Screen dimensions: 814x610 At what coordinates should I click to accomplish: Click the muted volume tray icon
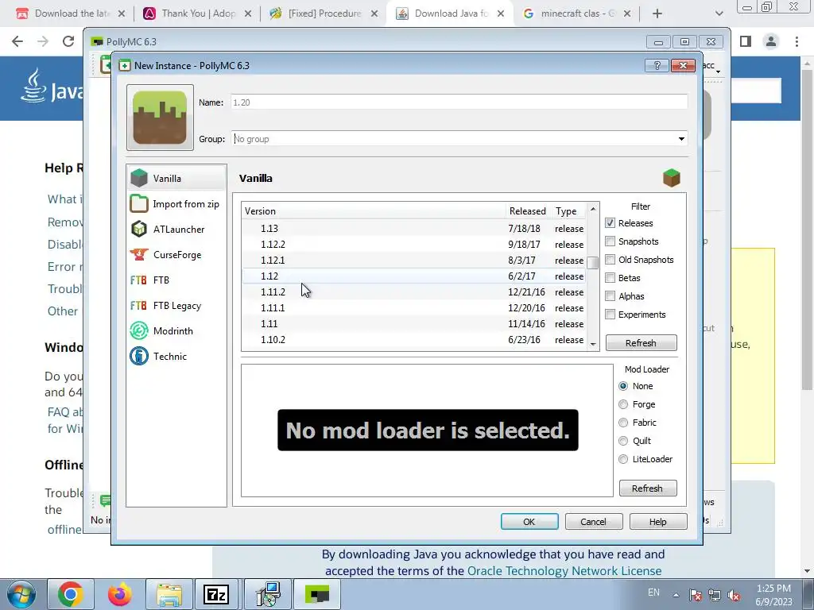[734, 596]
